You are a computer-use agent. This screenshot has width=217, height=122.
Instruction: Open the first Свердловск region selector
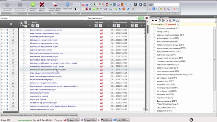[x=71, y=120]
